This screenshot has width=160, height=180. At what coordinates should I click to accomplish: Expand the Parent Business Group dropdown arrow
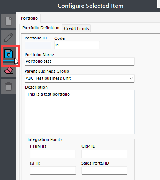(131, 78)
